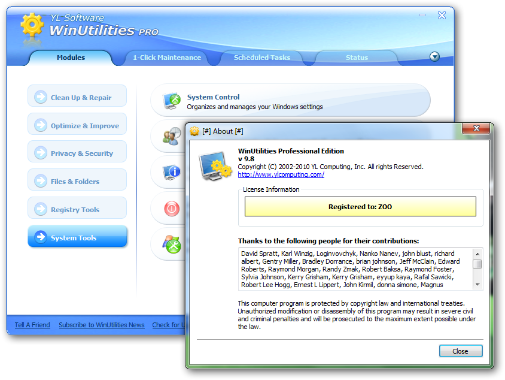
Task: Click the License Information group label
Action: tap(271, 189)
